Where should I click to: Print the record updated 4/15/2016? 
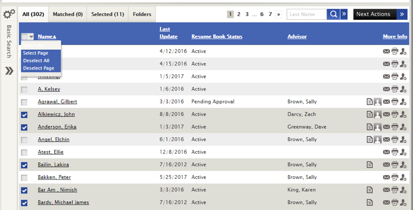tap(395, 64)
